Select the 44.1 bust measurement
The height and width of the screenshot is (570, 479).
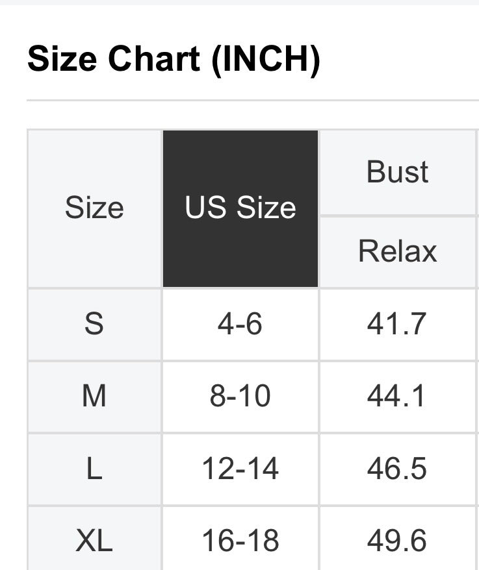click(x=397, y=396)
